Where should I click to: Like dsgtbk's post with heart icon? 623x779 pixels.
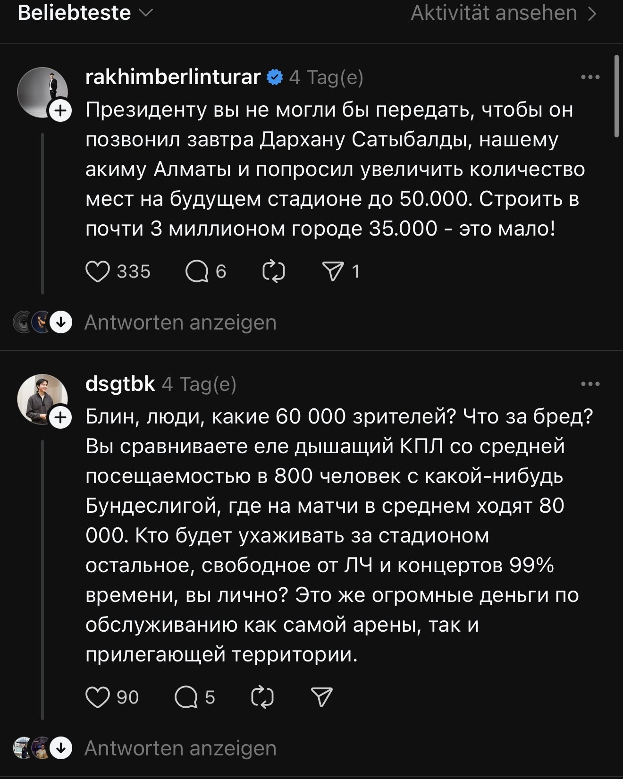click(x=98, y=697)
